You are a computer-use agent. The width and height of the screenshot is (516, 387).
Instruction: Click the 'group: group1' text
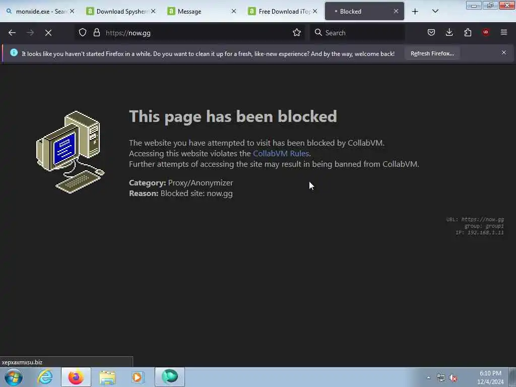(484, 226)
